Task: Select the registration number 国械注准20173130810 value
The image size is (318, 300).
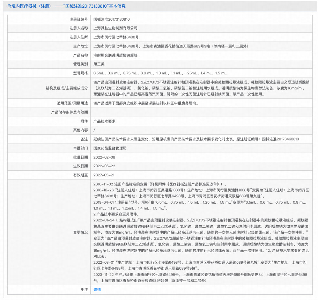Action: coord(111,20)
